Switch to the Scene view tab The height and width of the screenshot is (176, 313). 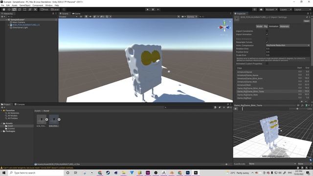click(64, 14)
